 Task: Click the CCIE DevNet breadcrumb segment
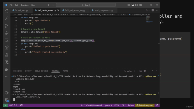61,15
